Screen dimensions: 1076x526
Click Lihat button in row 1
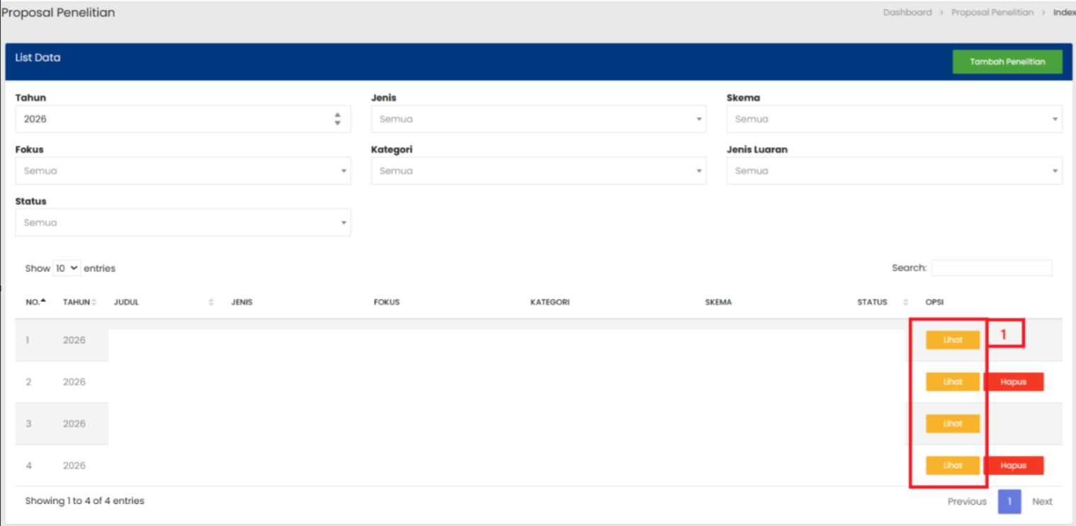point(952,340)
